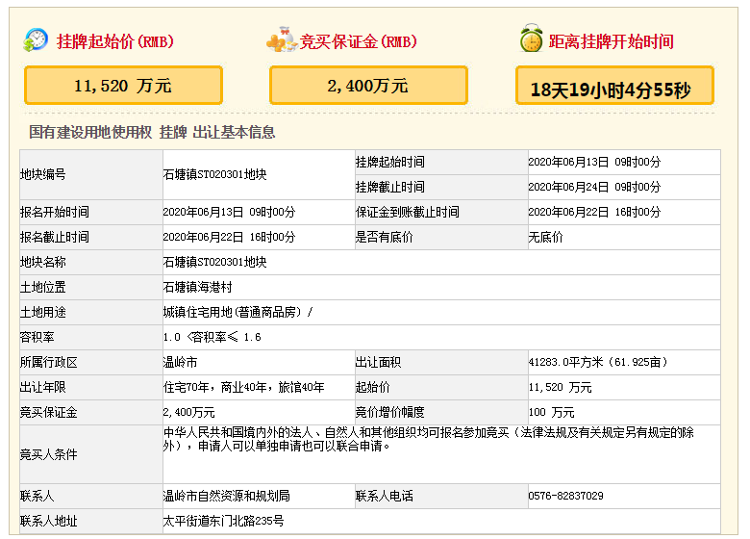Click the 联系人地址 label
This screenshot has height=539, width=750.
coord(49,521)
